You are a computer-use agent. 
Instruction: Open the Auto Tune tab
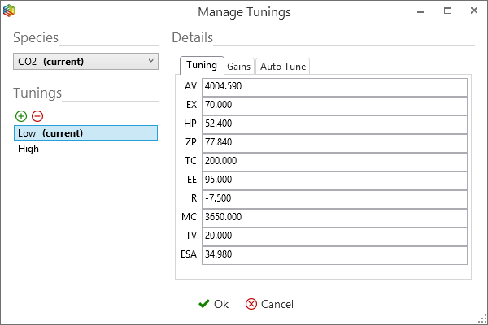pyautogui.click(x=282, y=67)
